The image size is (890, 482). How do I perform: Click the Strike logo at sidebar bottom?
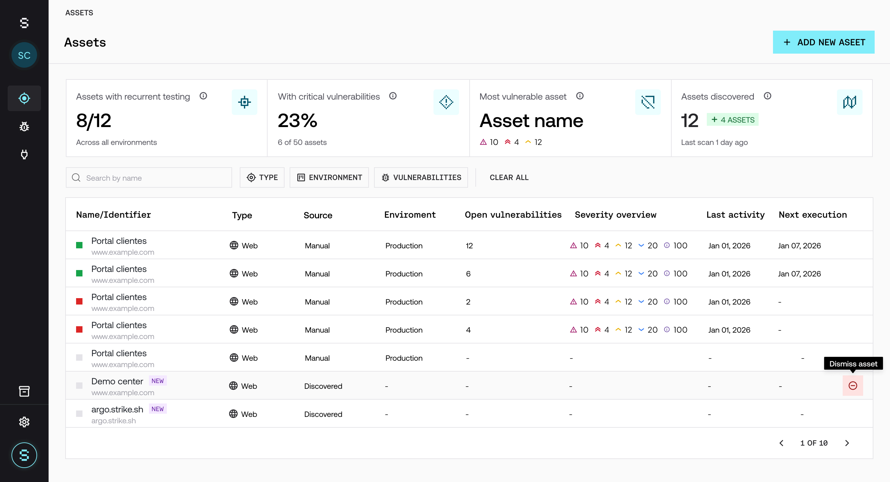24,455
